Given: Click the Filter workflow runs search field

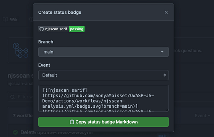Looking at the screenshot, I should [21, 97].
